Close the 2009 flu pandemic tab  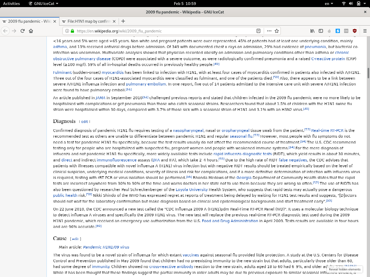55,21
